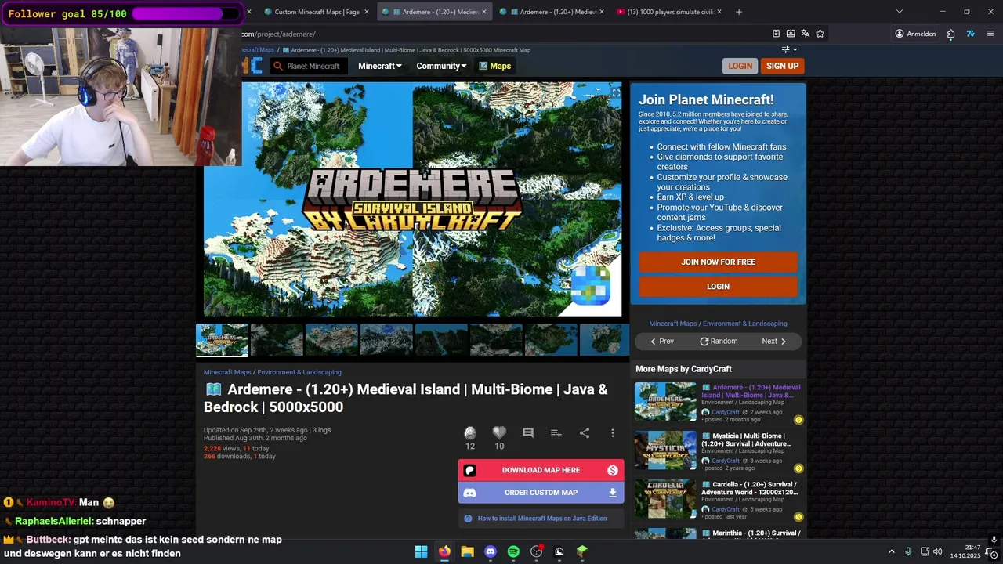Open the three-dot more options menu
The image size is (1003, 564).
tap(613, 432)
